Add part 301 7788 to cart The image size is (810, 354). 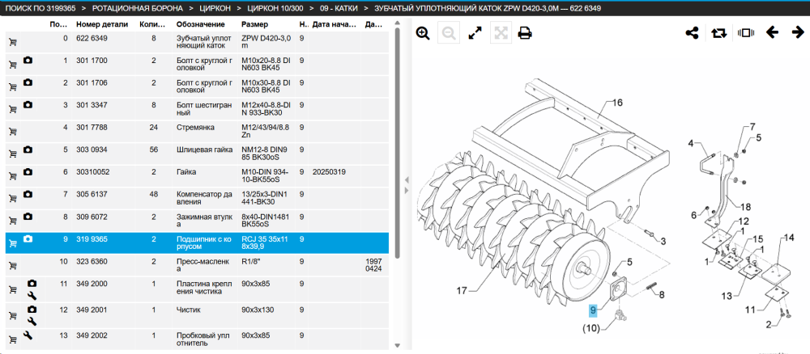(x=12, y=132)
